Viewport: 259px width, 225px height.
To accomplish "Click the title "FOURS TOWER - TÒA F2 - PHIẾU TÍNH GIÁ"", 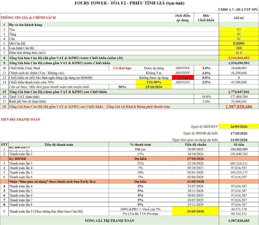I will coord(129,3).
